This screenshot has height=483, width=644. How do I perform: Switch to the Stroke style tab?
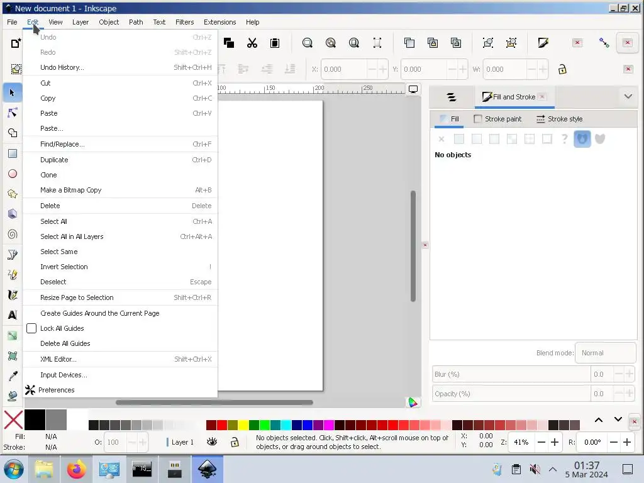pyautogui.click(x=559, y=119)
